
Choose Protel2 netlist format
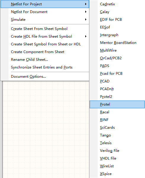[117, 97]
